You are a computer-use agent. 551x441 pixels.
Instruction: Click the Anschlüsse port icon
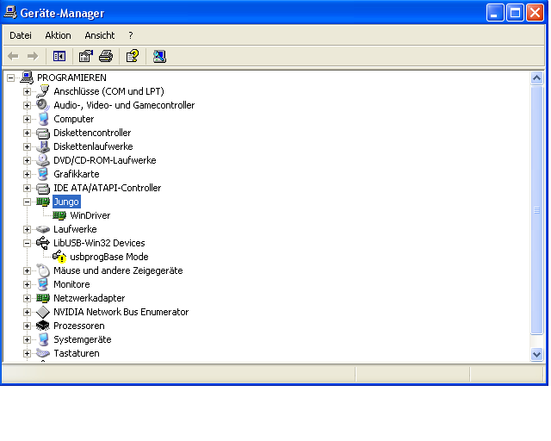click(x=43, y=91)
